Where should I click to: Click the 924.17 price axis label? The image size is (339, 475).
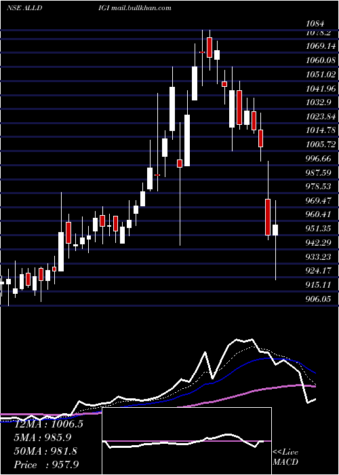(x=319, y=270)
